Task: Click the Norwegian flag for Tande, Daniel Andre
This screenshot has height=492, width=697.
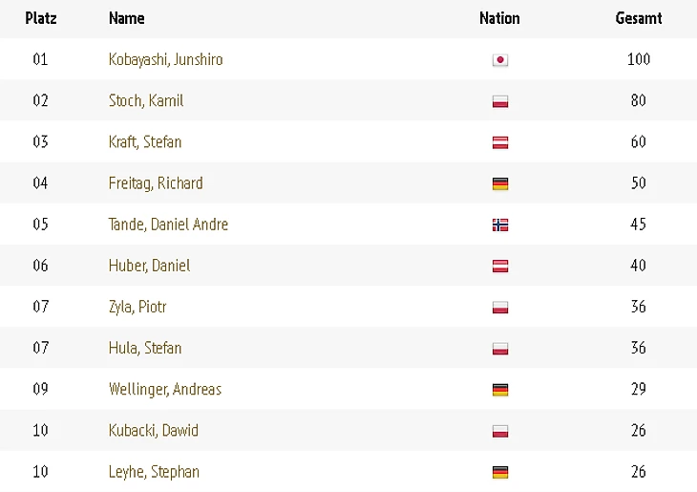Action: [500, 225]
